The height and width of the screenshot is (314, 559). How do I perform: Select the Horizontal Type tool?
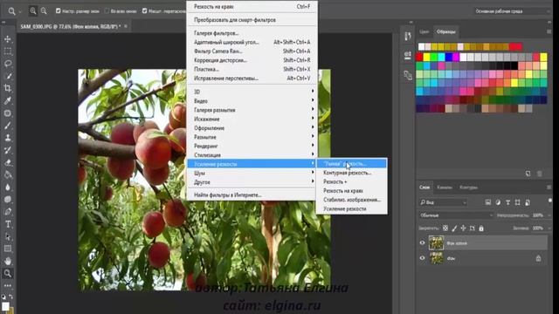pos(8,224)
